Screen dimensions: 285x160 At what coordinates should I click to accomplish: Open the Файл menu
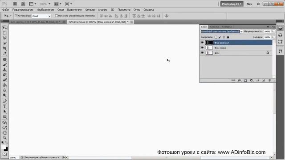pyautogui.click(x=6, y=10)
